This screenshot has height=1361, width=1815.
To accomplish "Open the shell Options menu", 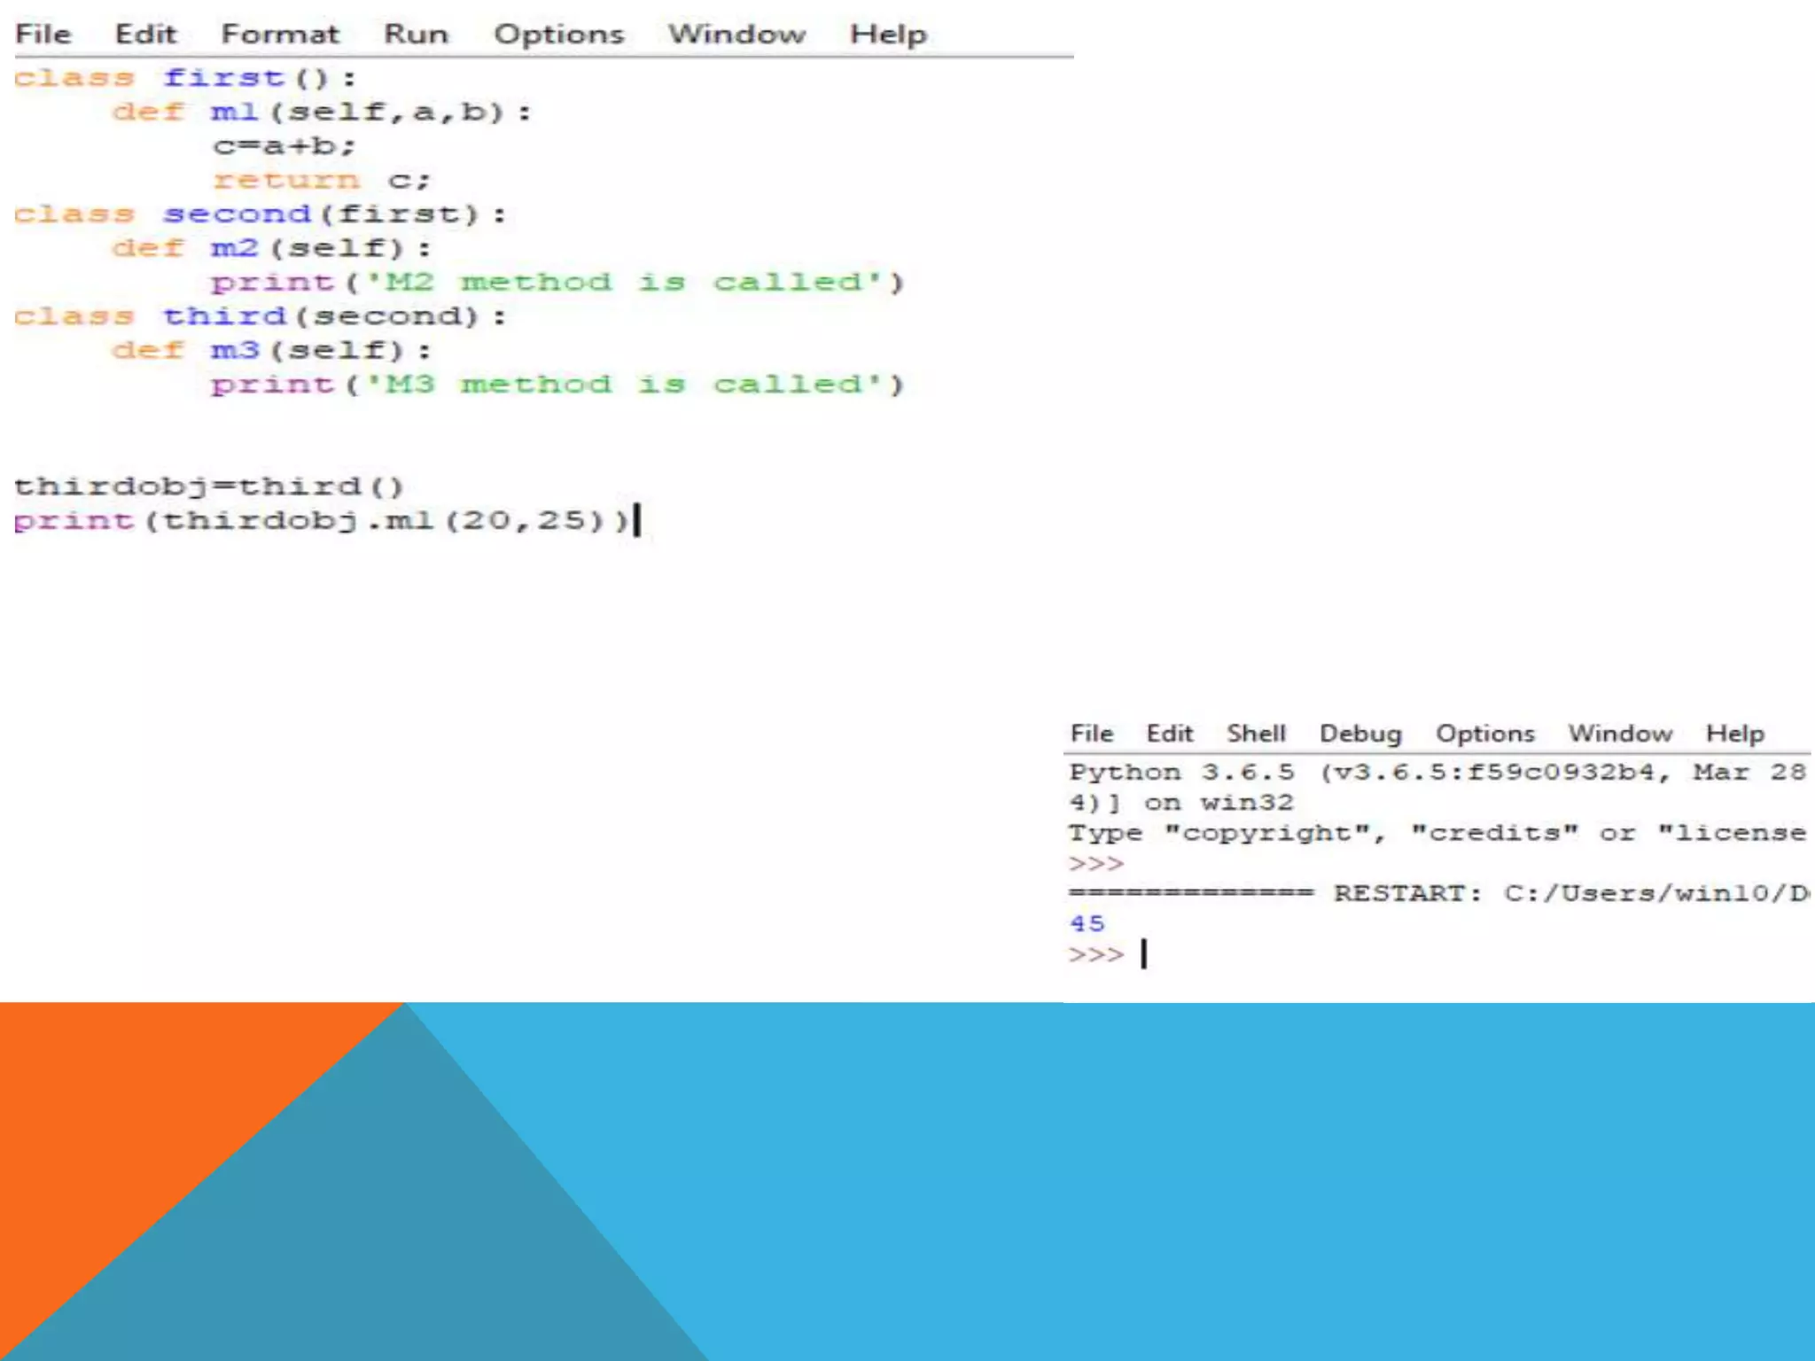I will [x=1484, y=734].
